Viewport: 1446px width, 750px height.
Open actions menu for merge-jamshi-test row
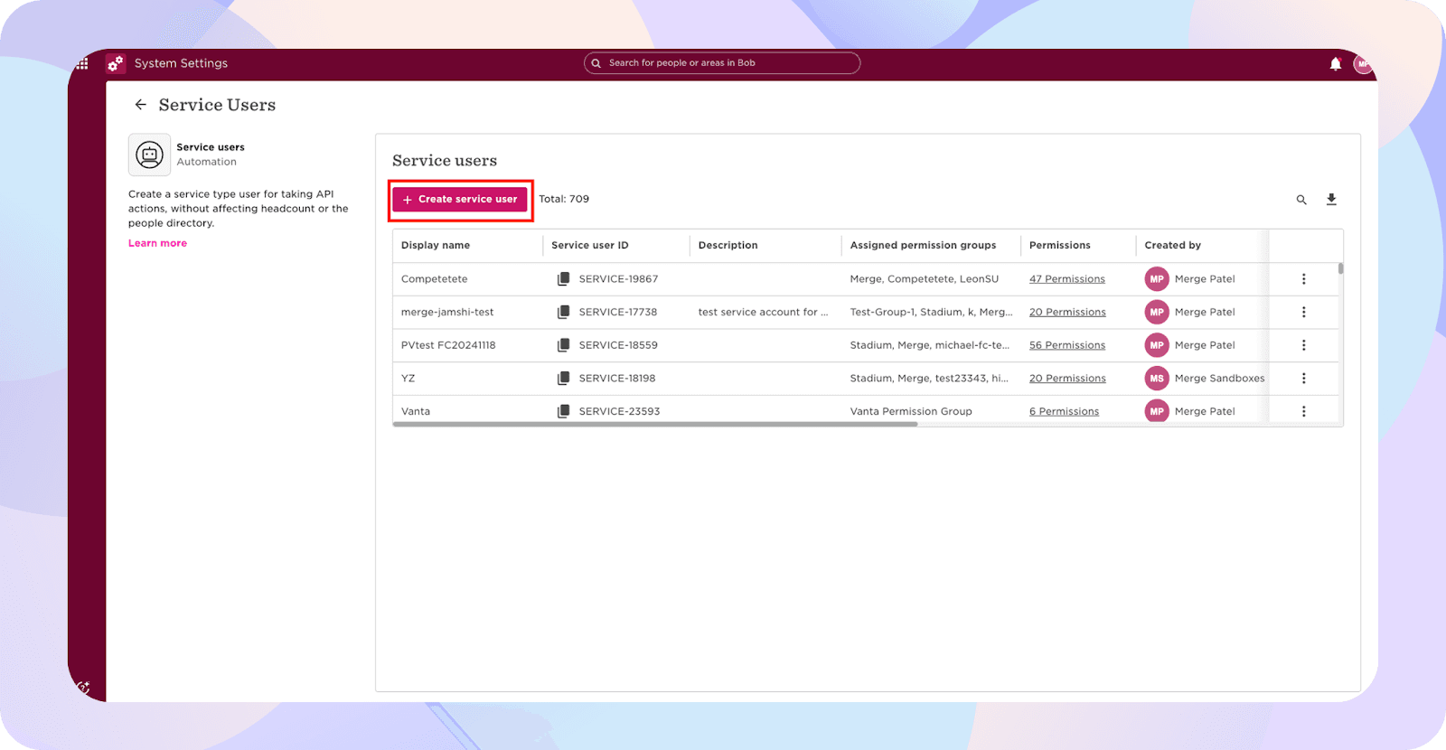coord(1304,312)
